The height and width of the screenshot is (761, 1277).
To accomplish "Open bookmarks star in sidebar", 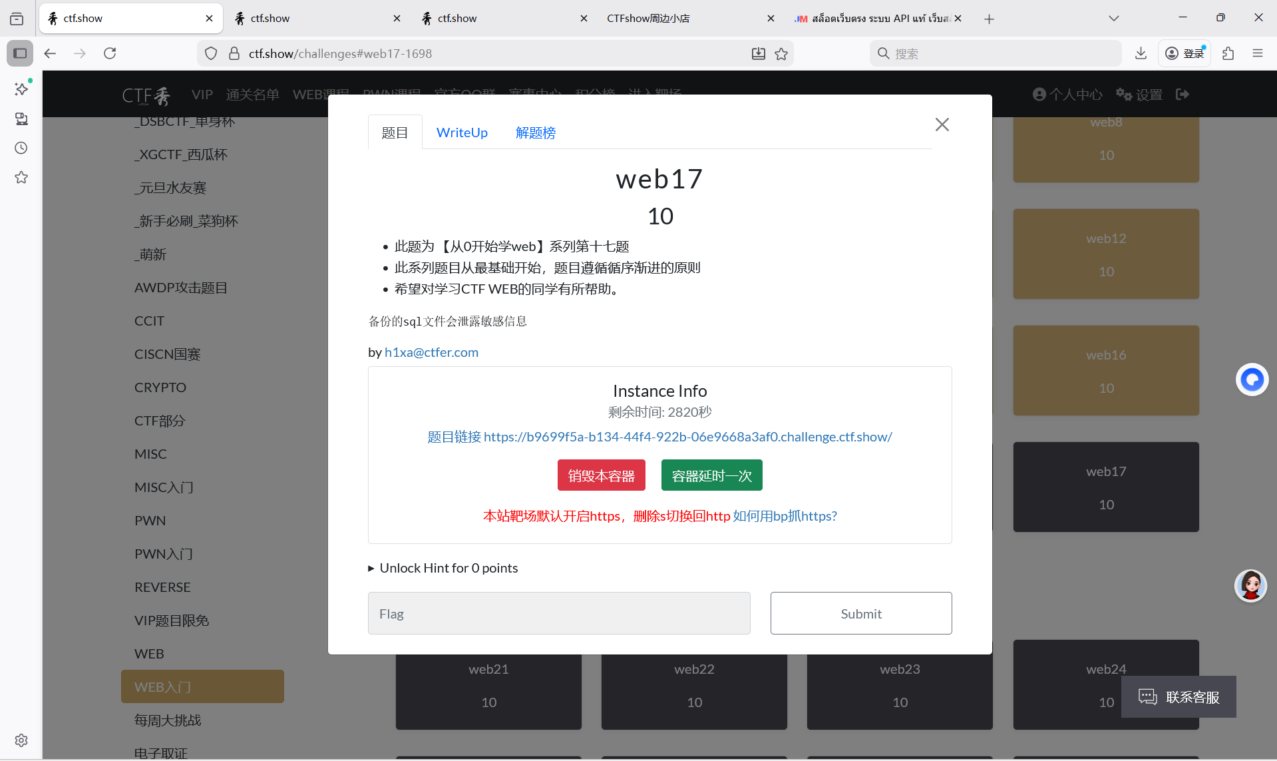I will pos(21,177).
